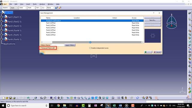Image resolution: width=192 pixels, height=108 pixels.
Task: Select Product1 in the specification tree
Action: 9,13
